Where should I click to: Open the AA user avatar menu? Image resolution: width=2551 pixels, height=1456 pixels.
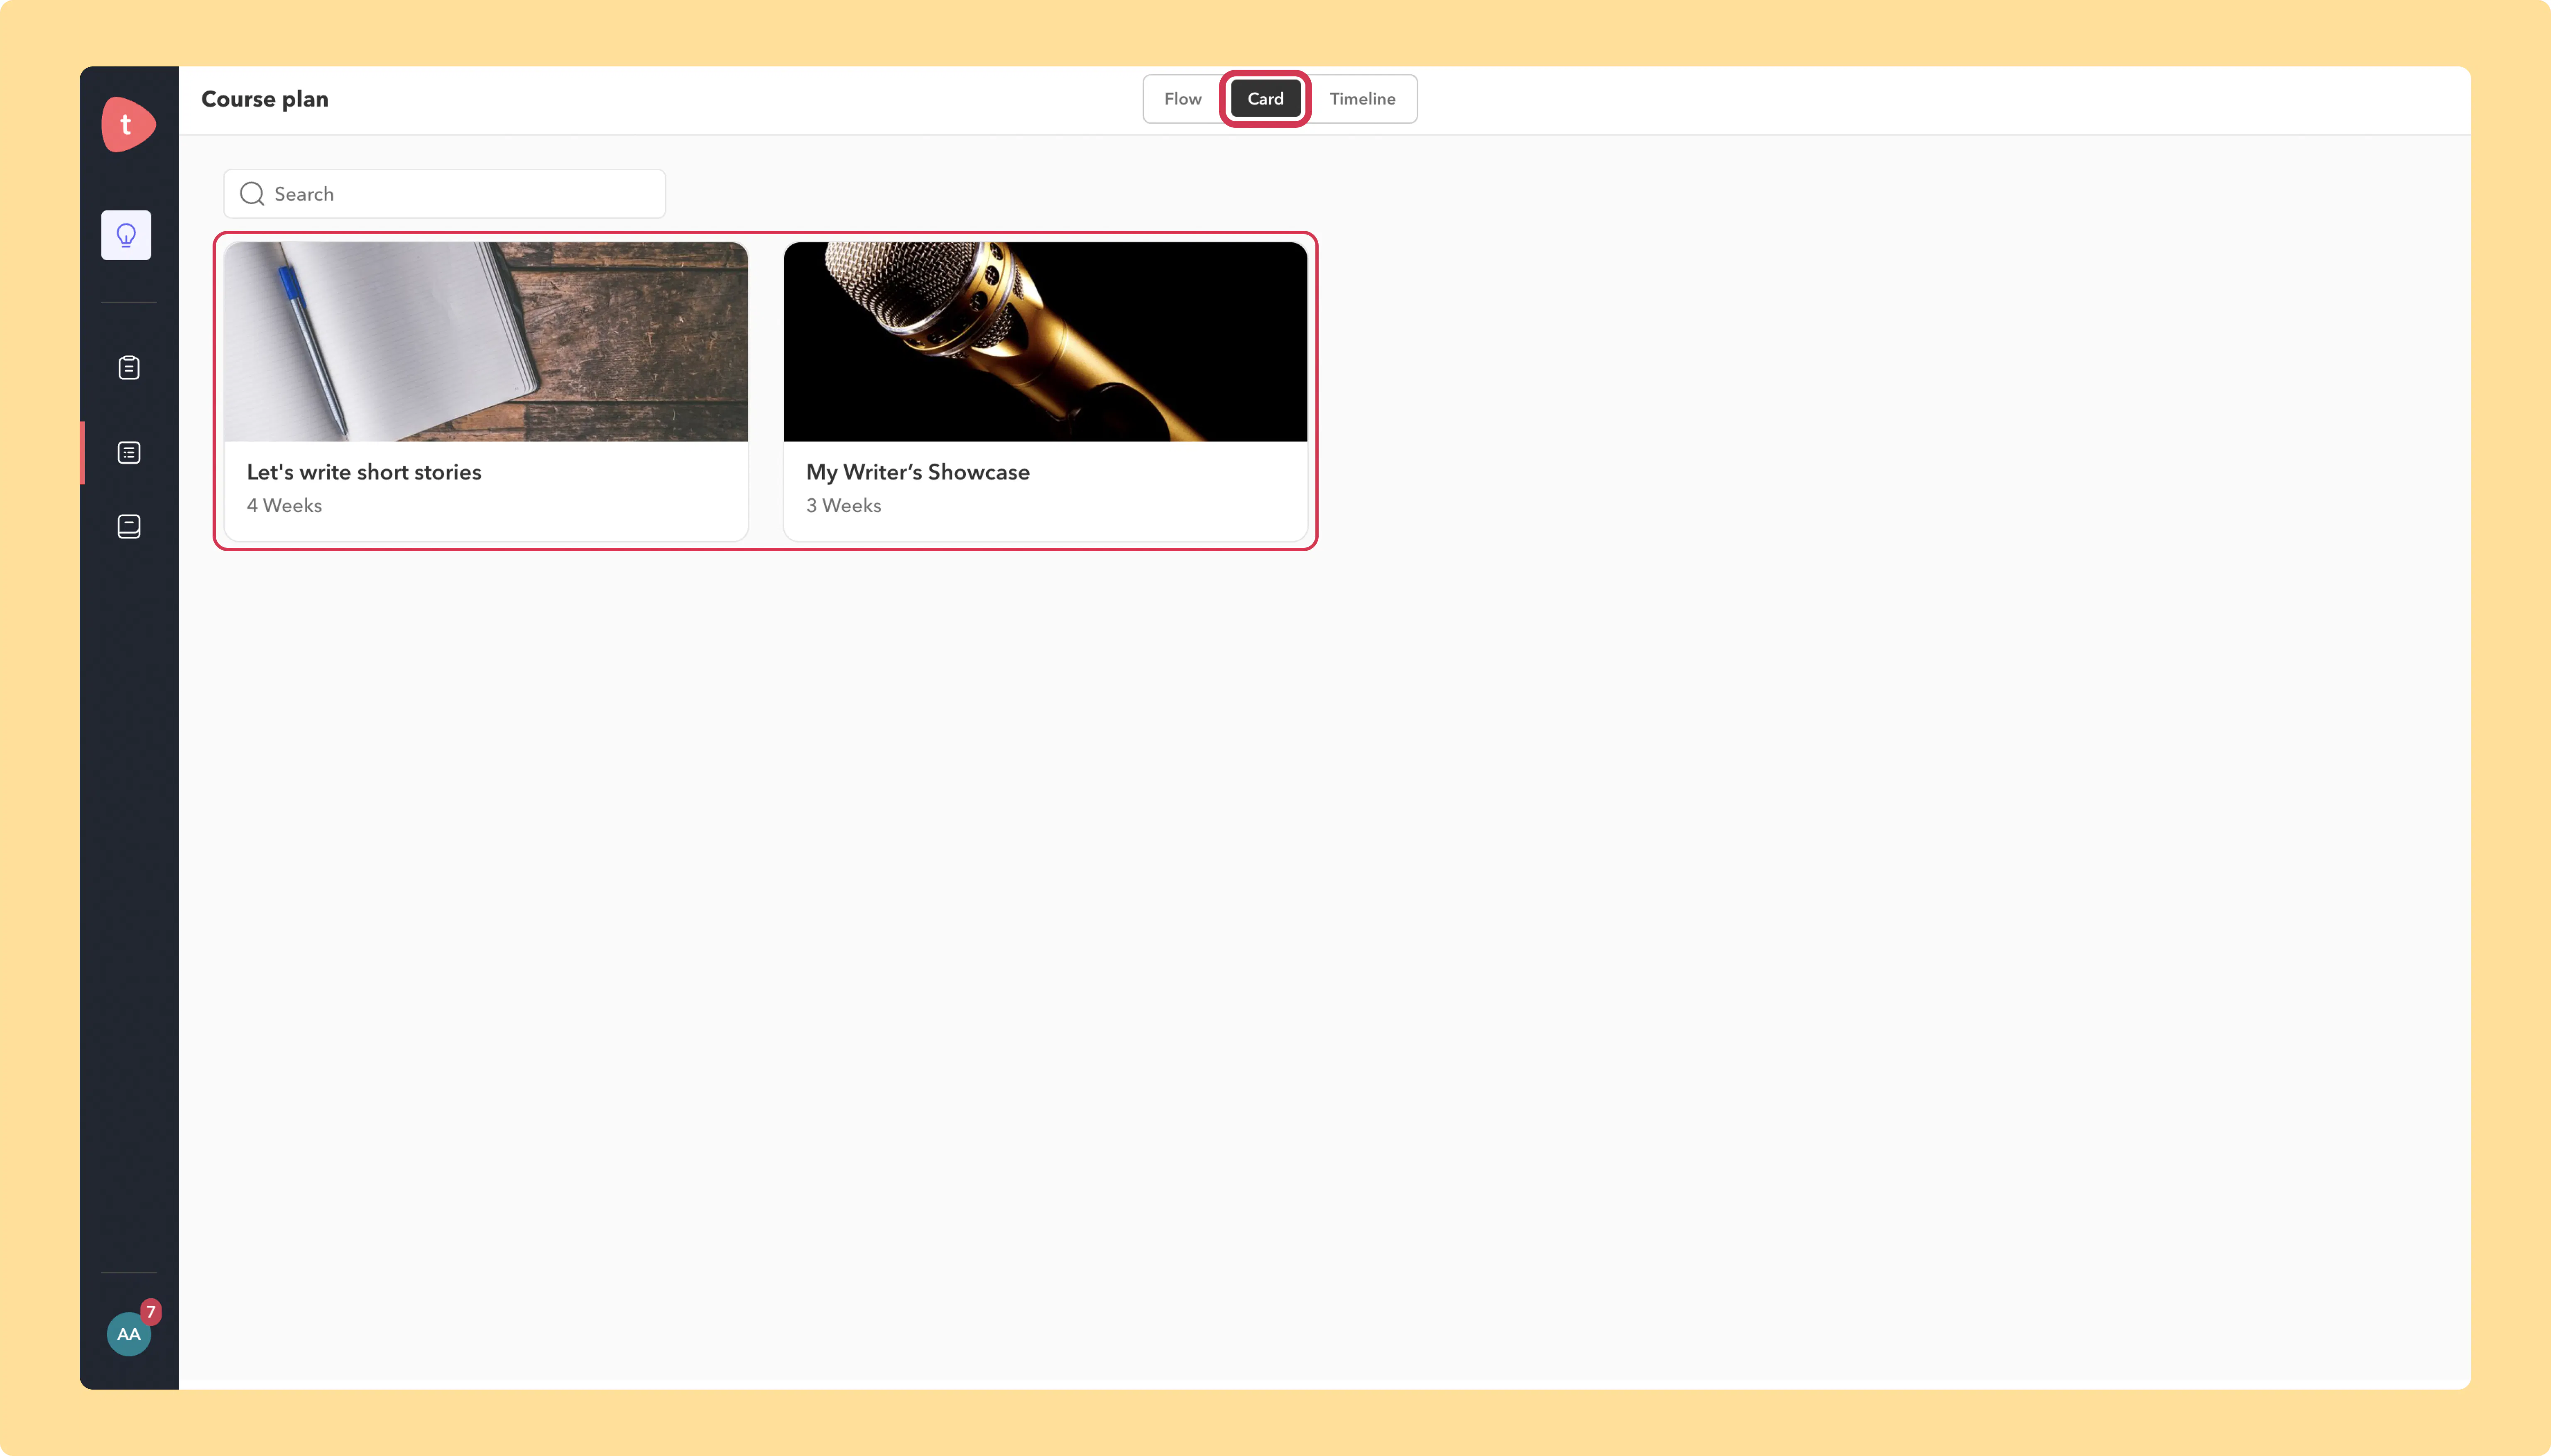click(x=129, y=1334)
